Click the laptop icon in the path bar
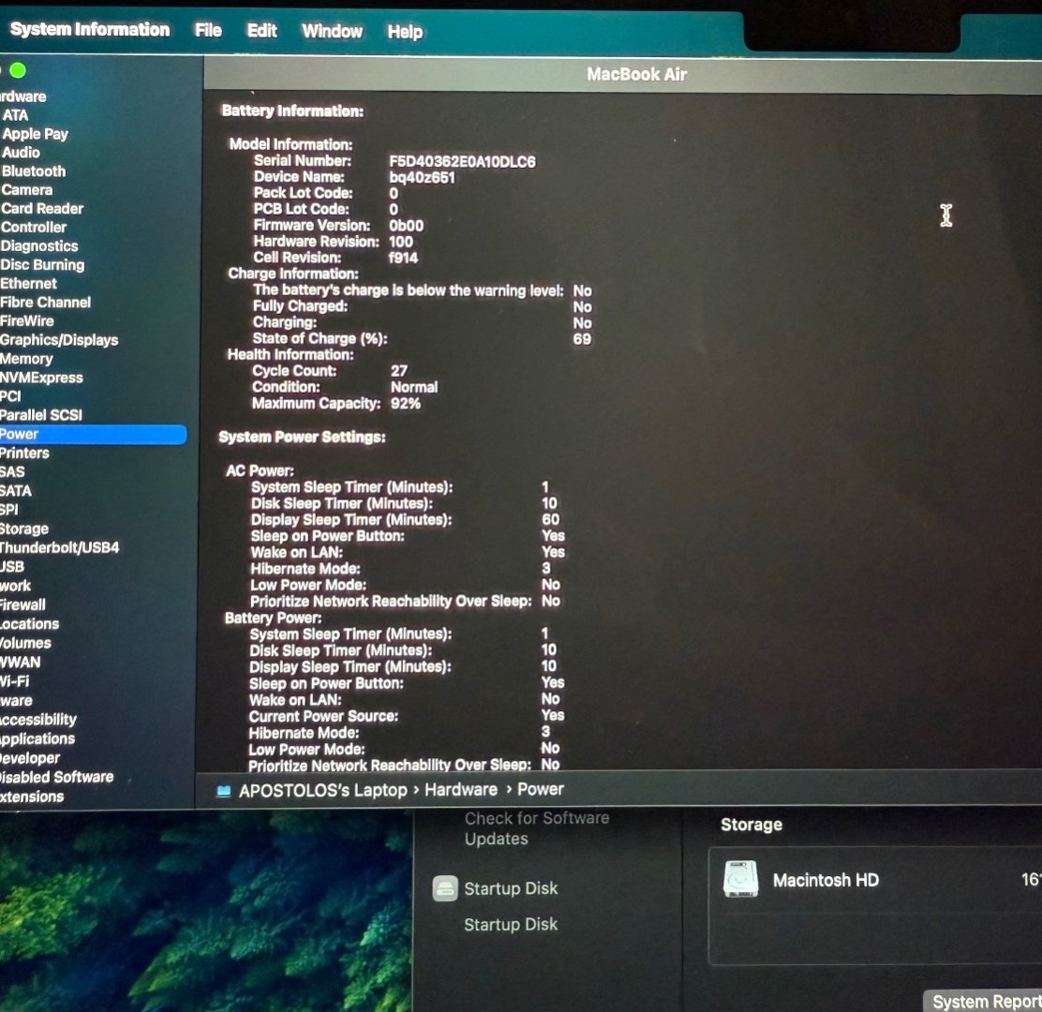The height and width of the screenshot is (1012, 1042). [224, 791]
